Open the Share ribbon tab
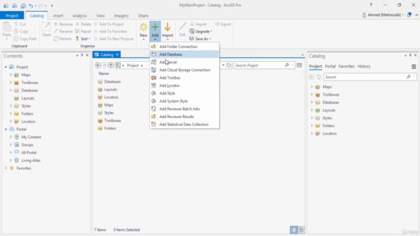The width and height of the screenshot is (420, 236). coord(143,16)
